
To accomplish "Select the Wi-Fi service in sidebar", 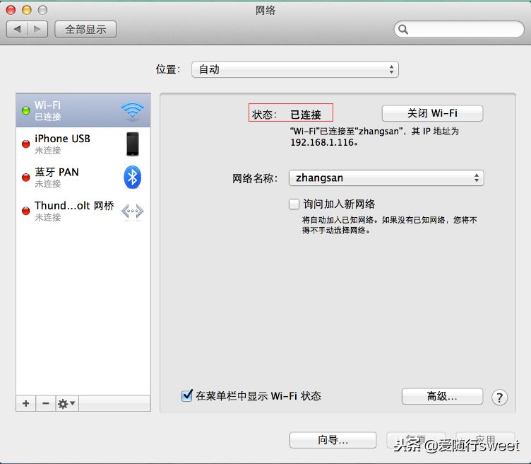I will pos(83,110).
